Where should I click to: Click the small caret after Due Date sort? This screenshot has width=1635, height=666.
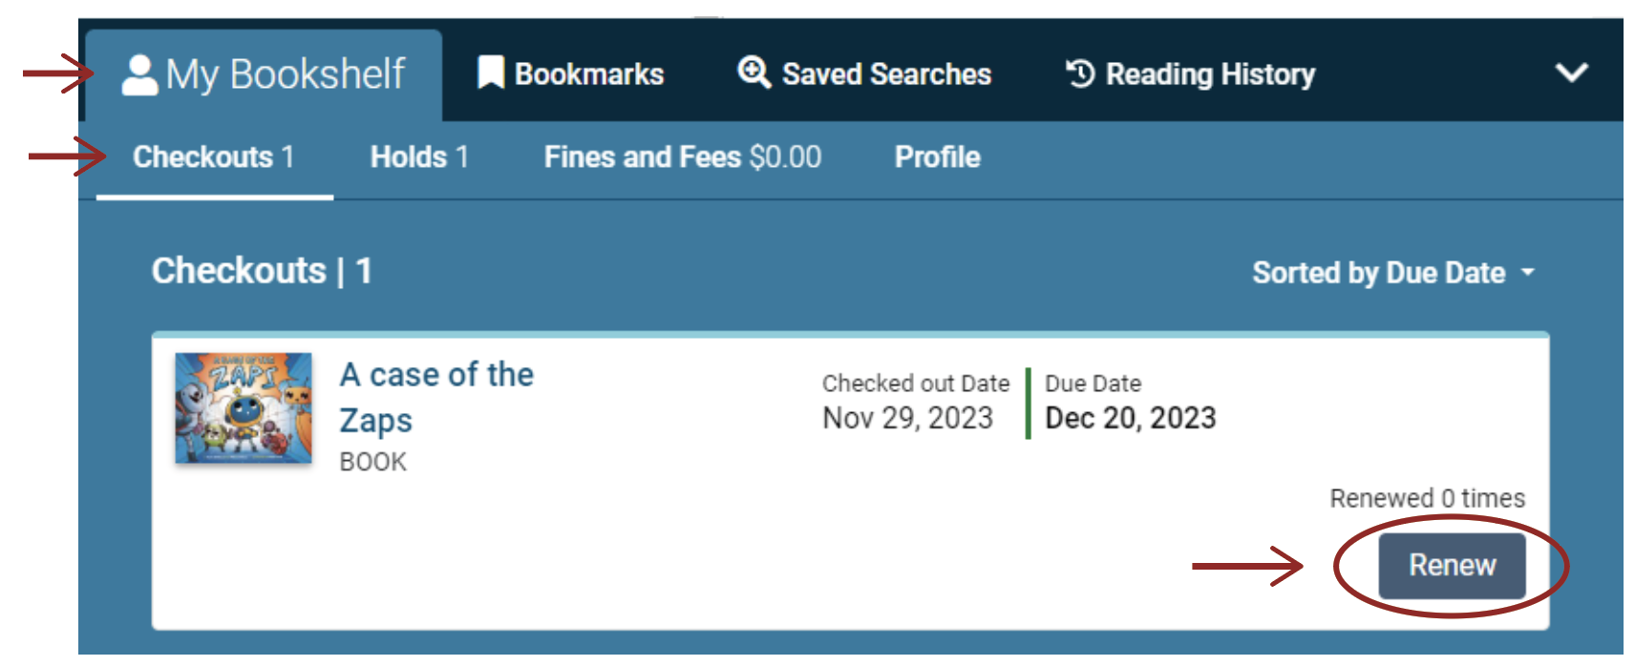(1528, 273)
